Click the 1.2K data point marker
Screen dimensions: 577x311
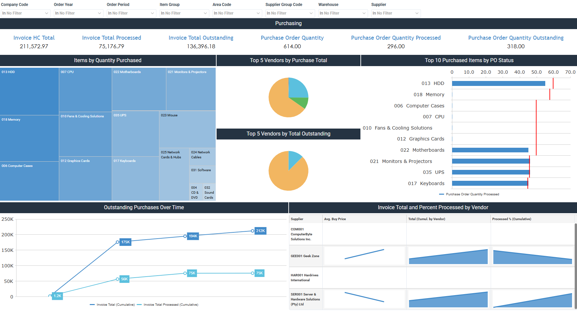click(50, 296)
